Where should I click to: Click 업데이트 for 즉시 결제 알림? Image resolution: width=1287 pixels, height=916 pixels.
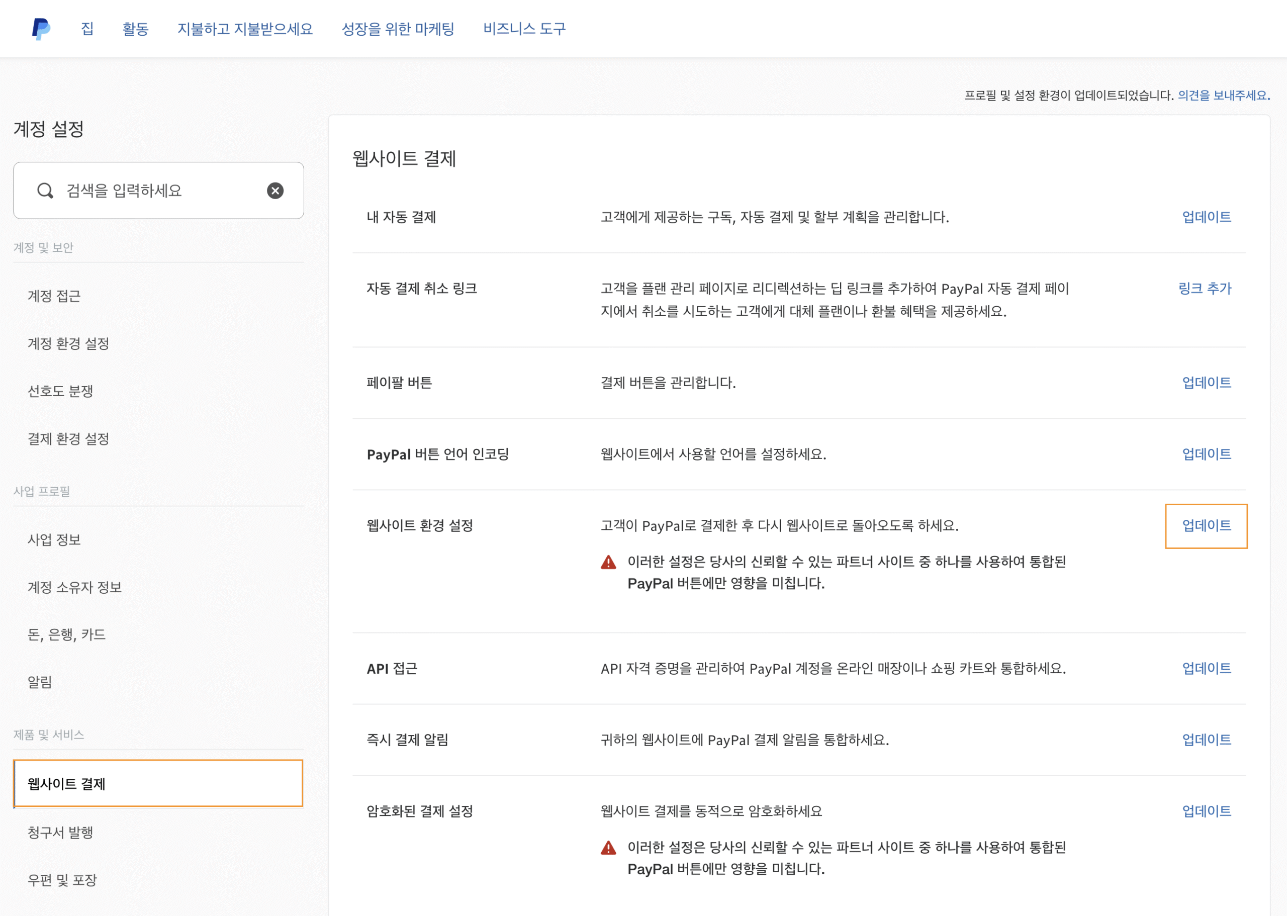click(1207, 740)
